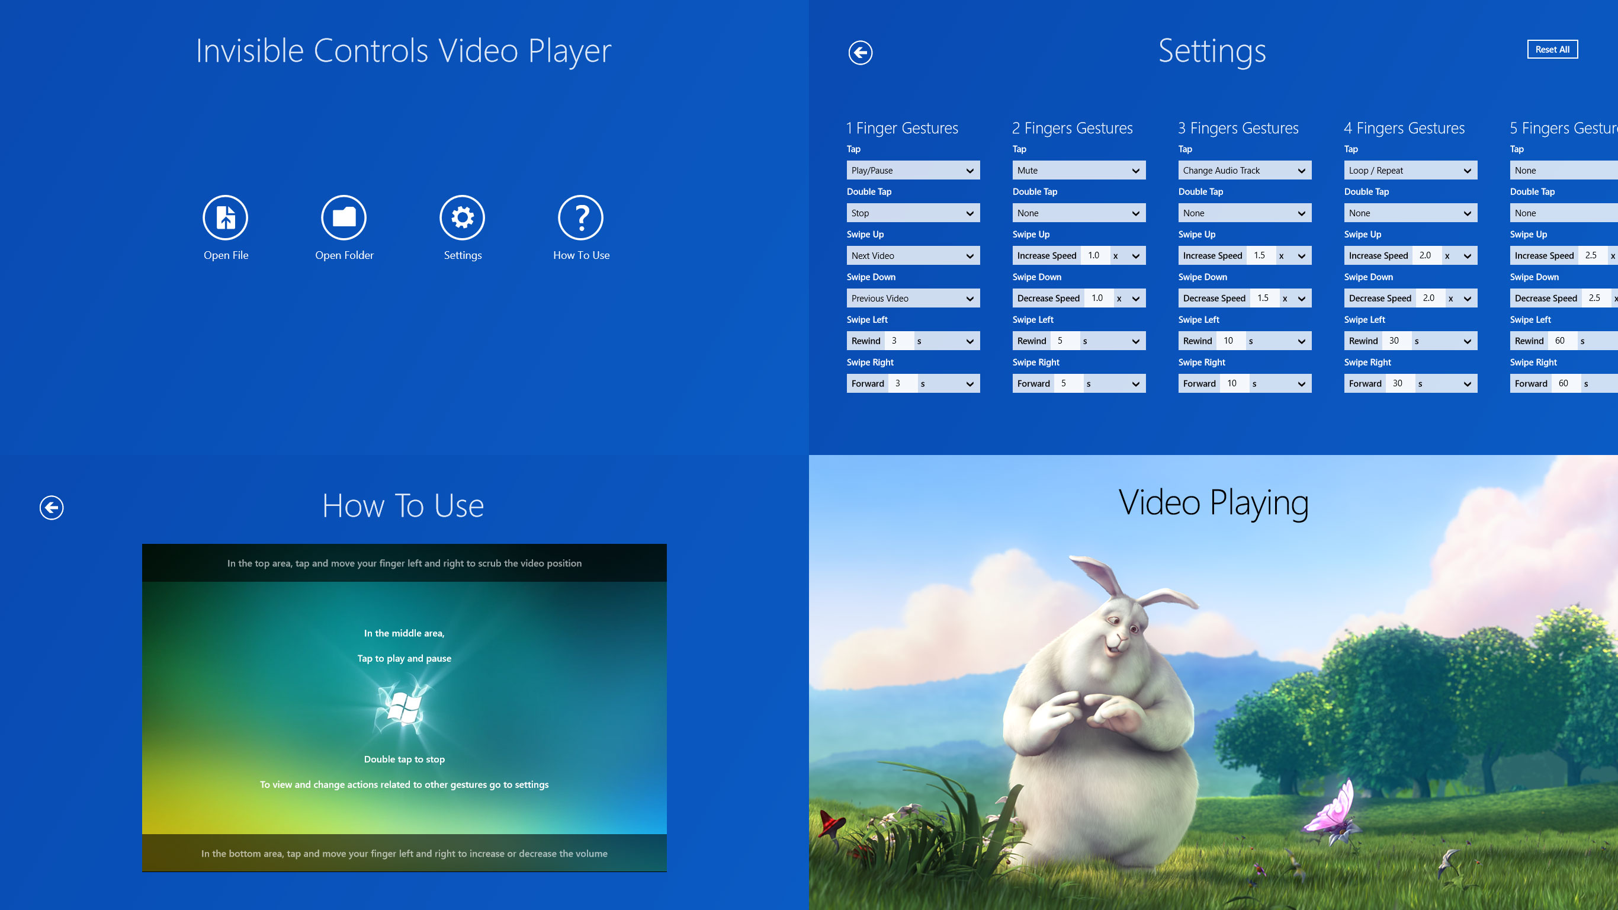1618x910 pixels.
Task: Open Settings via the gear icon
Action: [463, 217]
